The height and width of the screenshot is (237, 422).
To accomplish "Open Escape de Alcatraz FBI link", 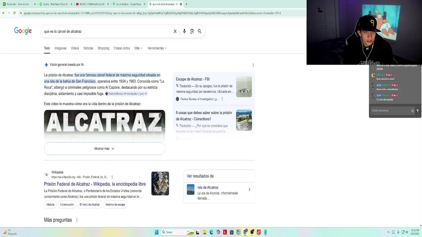I will (193, 79).
